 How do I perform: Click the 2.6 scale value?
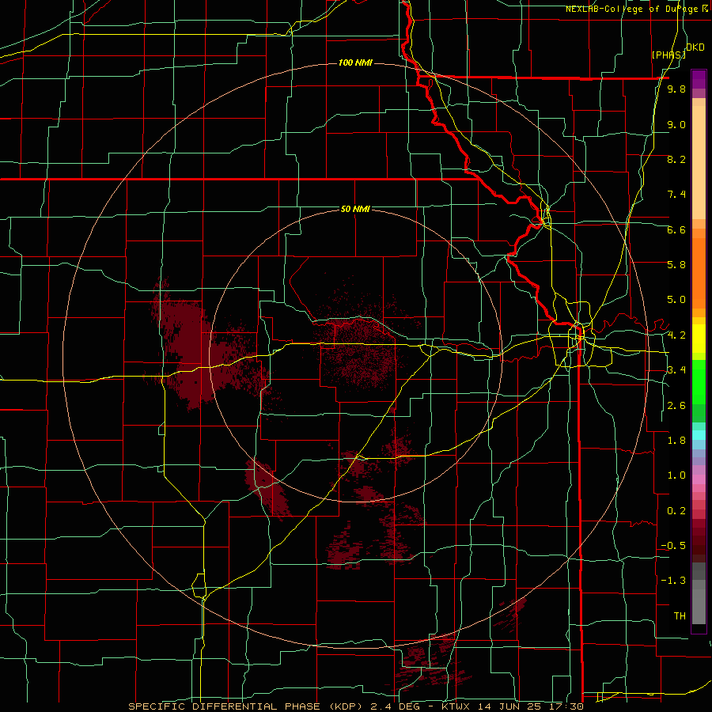tap(676, 406)
